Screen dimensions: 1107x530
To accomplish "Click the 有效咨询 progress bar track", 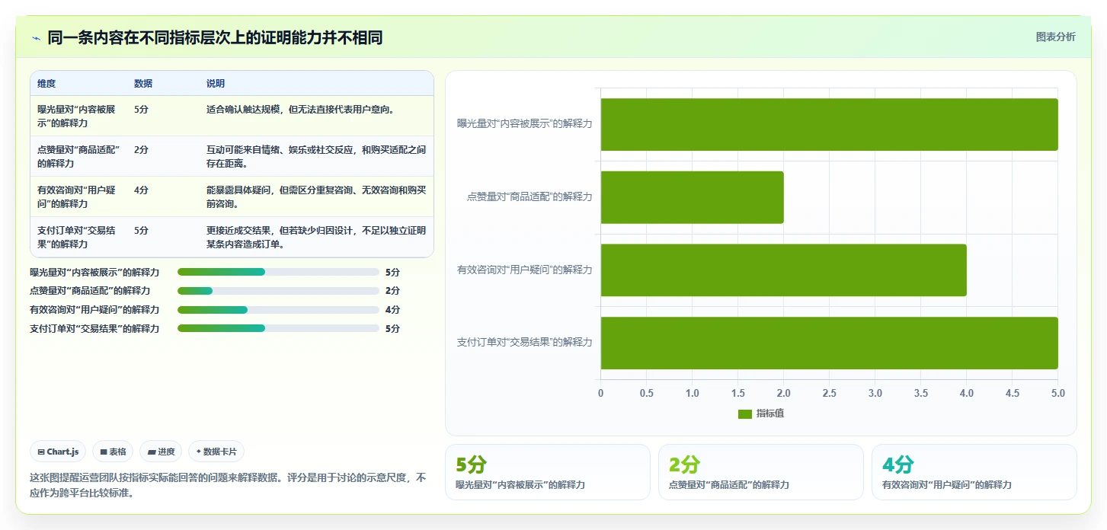I will click(278, 310).
